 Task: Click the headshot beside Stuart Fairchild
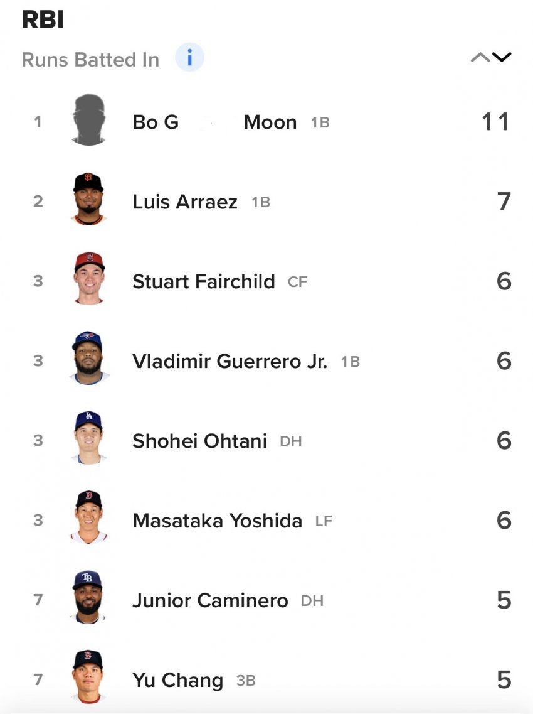pos(88,280)
